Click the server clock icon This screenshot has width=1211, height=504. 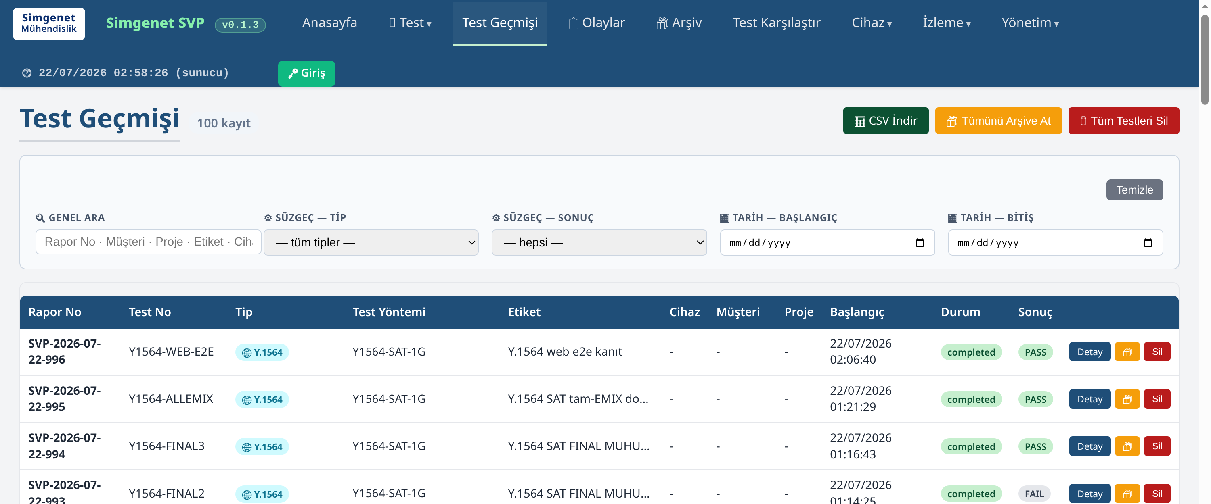tap(27, 73)
